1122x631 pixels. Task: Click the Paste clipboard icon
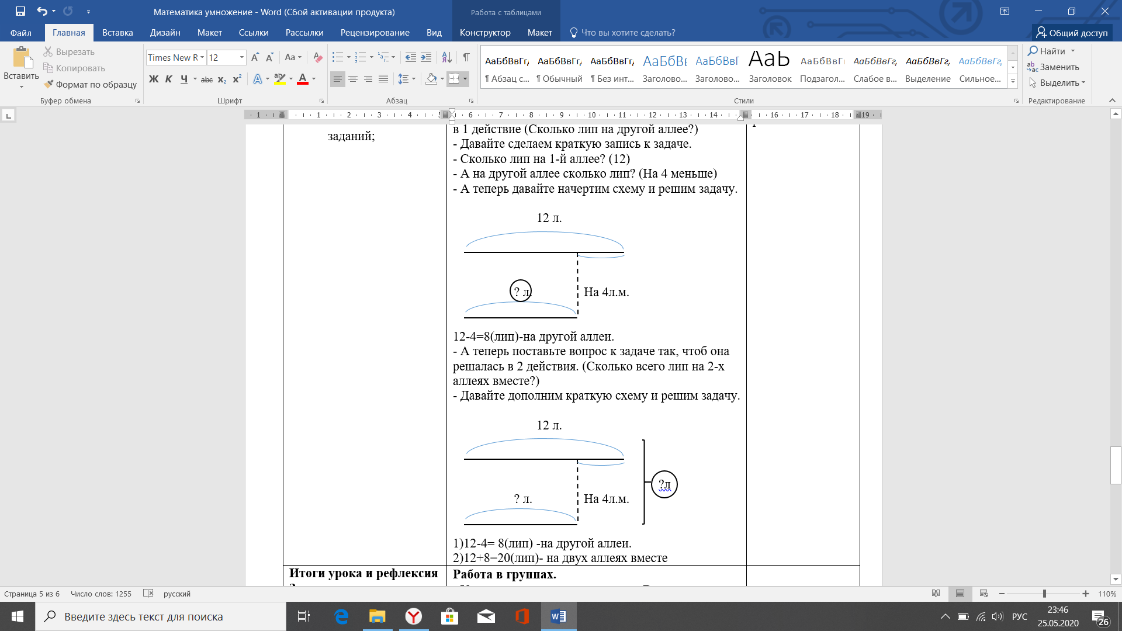click(22, 58)
